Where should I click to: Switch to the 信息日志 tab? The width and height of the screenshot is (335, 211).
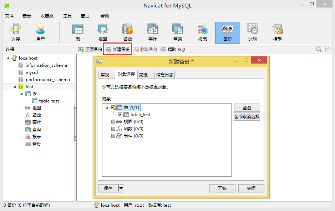(x=165, y=75)
